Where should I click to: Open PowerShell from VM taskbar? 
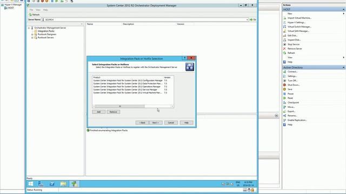click(x=52, y=184)
